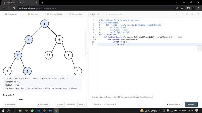Open File Explorer from the taskbar

pos(20,110)
